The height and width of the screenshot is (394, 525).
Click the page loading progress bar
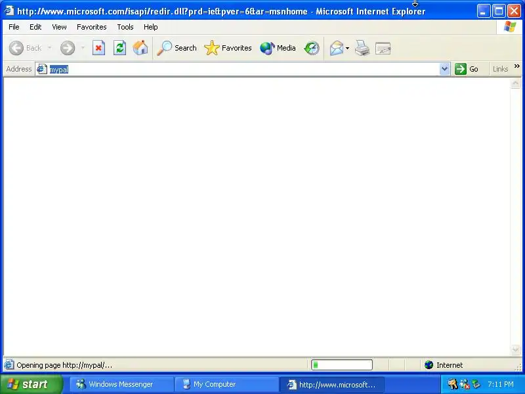point(342,365)
